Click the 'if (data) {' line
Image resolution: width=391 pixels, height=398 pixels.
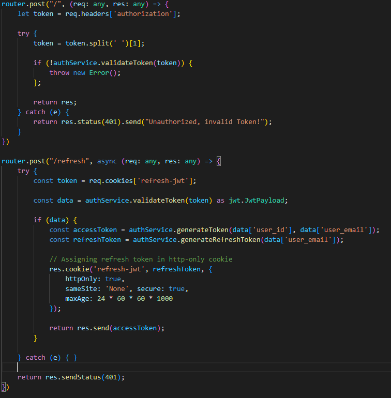tap(55, 220)
